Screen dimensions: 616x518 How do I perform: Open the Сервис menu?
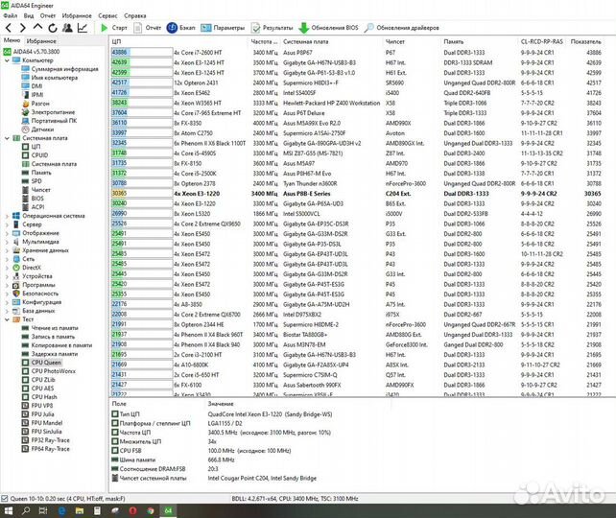pos(107,15)
